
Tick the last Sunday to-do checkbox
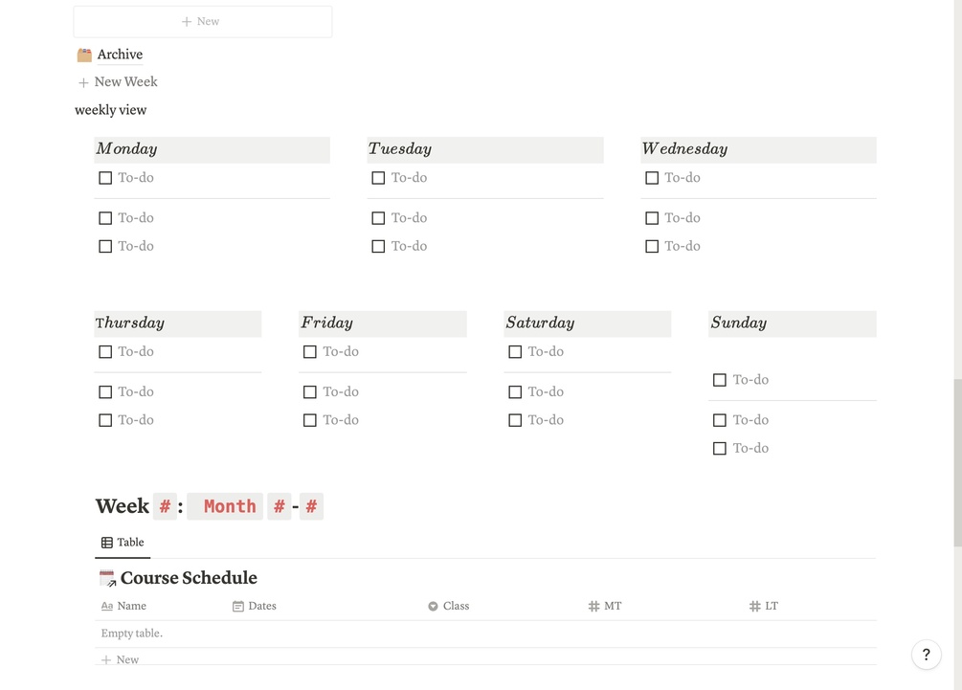[720, 448]
